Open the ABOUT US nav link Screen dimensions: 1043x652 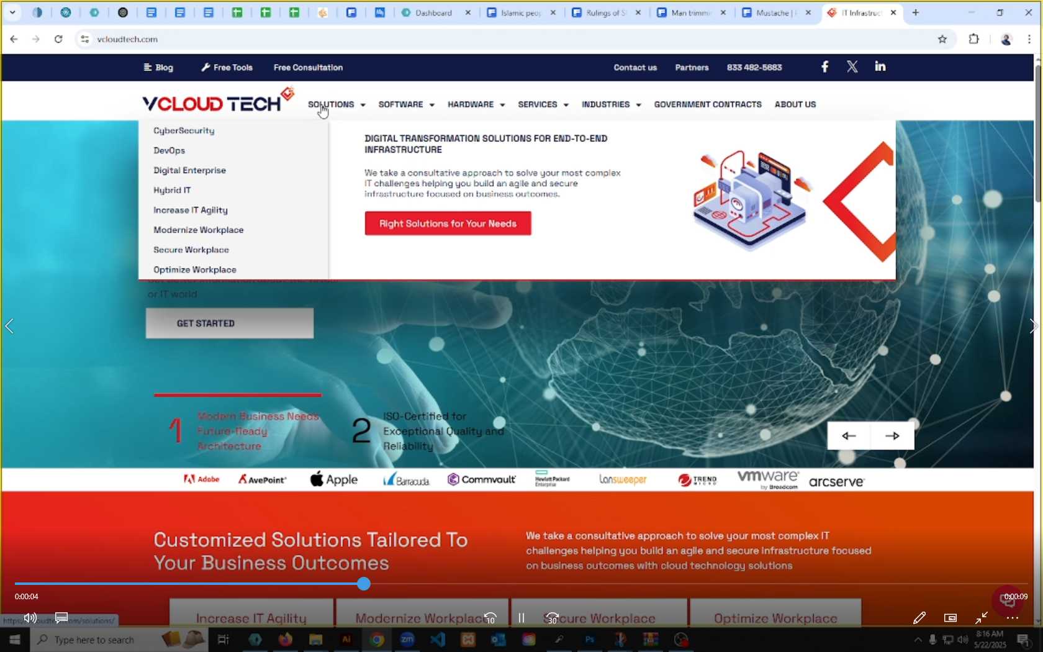click(795, 104)
